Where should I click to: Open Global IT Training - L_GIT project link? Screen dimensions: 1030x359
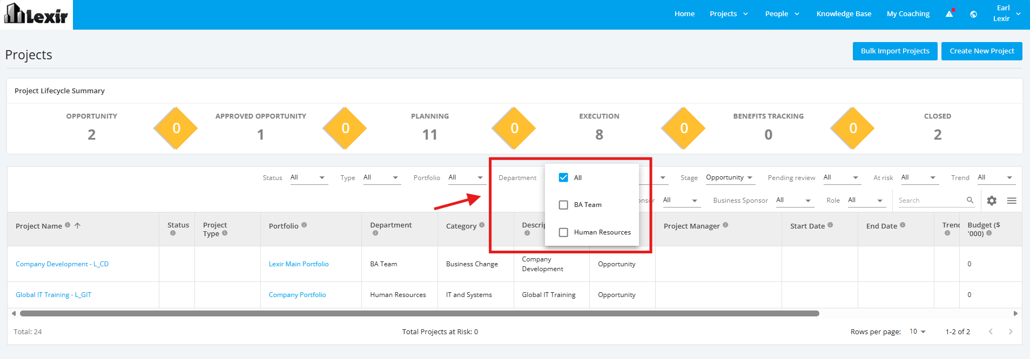[x=53, y=295]
